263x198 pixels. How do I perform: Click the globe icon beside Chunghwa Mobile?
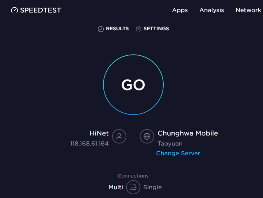(147, 136)
